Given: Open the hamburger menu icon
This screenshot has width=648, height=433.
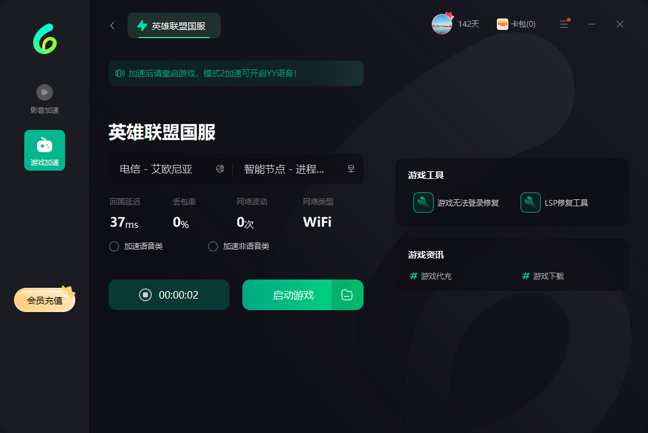Looking at the screenshot, I should pos(564,24).
